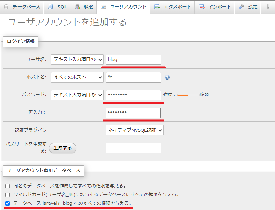Open the user name input type dropdown

77,60
